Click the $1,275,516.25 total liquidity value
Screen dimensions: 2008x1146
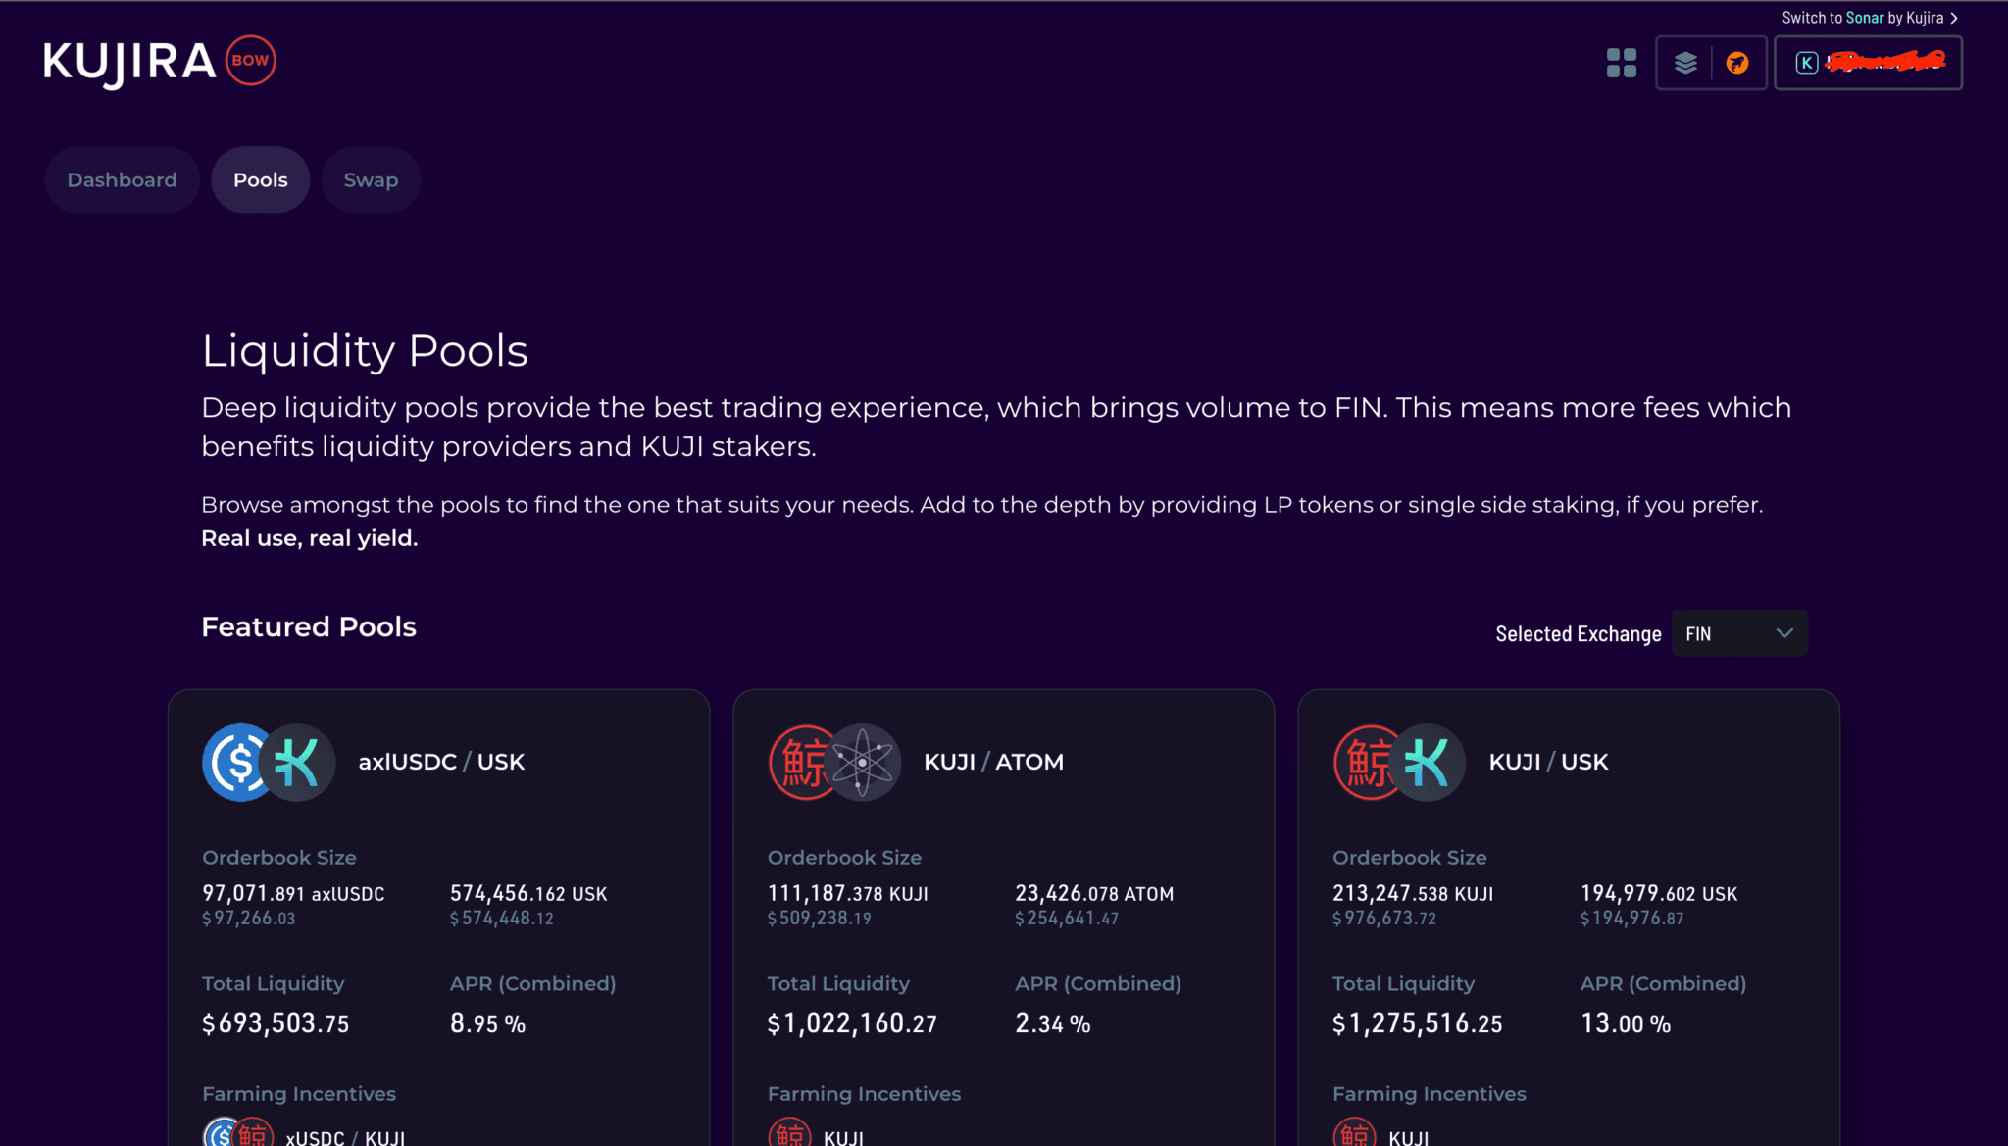coord(1417,1023)
